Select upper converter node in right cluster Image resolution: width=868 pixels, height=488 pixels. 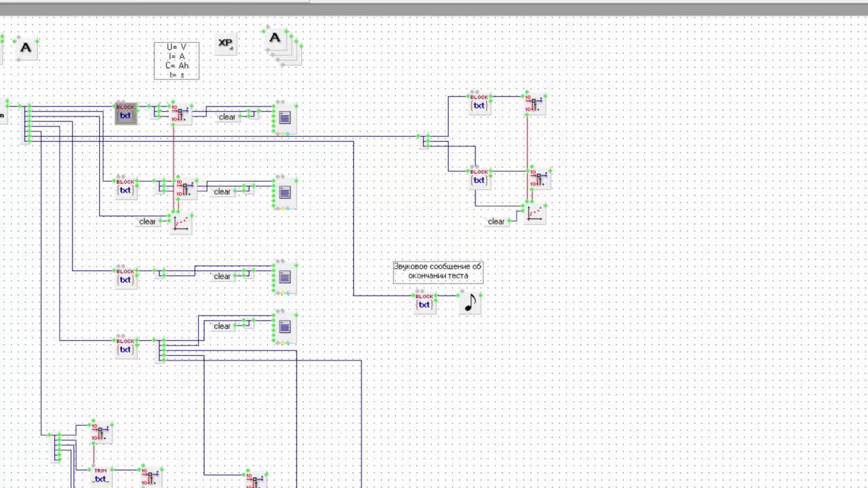(x=534, y=103)
